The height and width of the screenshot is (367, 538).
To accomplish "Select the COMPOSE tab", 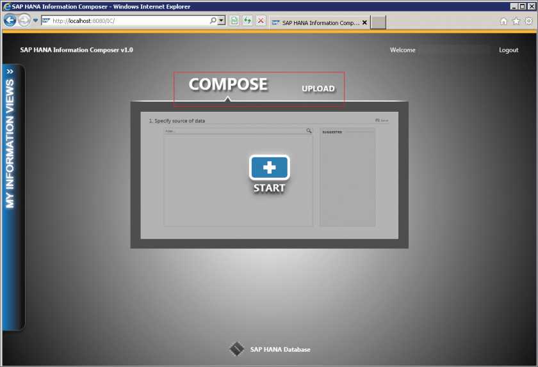I will point(228,84).
